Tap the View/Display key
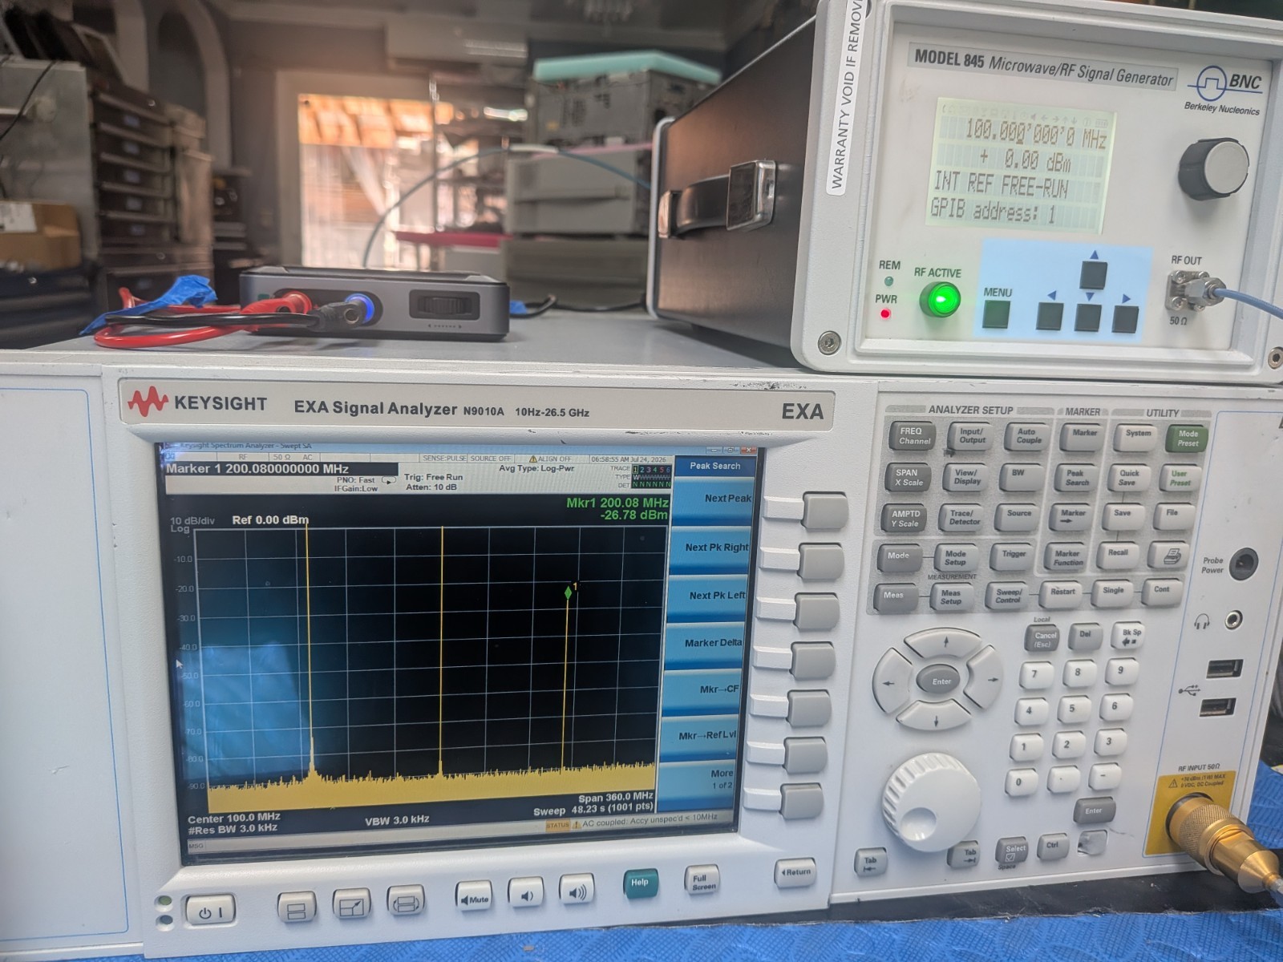1283x962 pixels. tap(966, 478)
